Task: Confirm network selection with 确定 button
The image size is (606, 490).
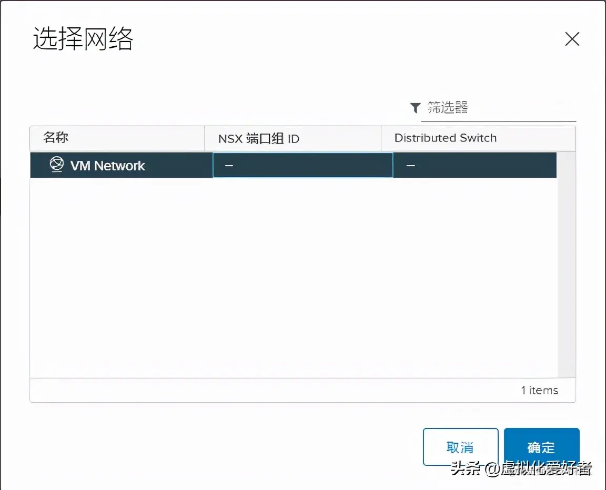Action: [541, 447]
